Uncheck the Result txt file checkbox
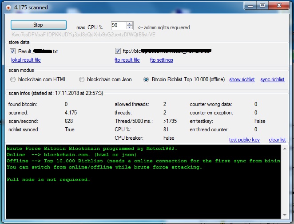 [x=12, y=51]
